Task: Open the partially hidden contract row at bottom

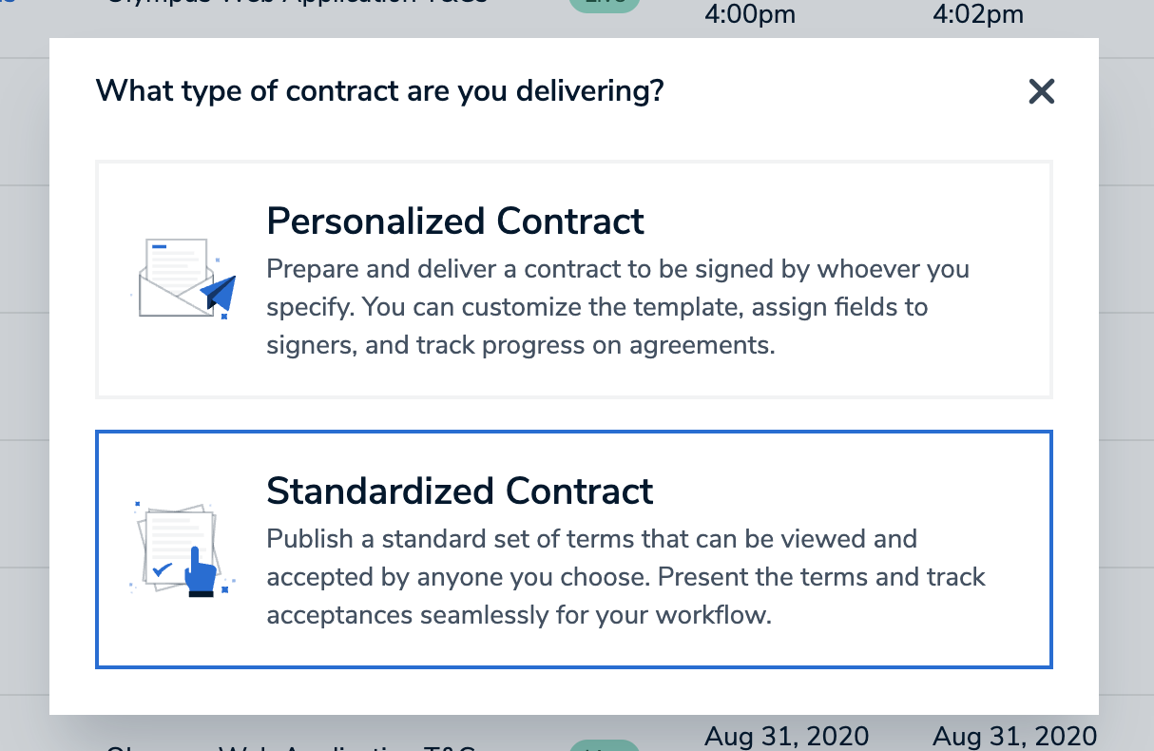Action: tap(290, 747)
